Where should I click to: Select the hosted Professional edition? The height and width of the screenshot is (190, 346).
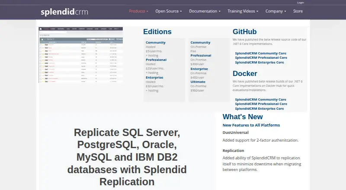point(156,60)
